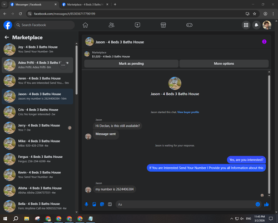278x223 pixels.
Task: Click the back arrow beside Marketplace
Action: [7, 37]
